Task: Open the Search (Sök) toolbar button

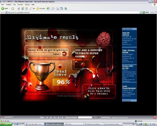Action: coord(32,9)
